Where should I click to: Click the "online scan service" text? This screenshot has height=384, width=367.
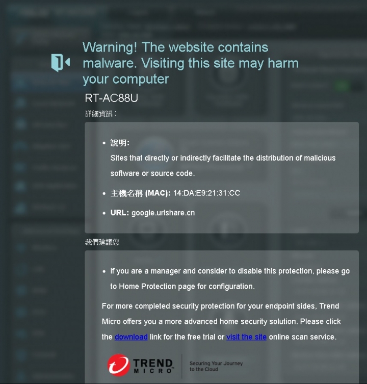point(303,337)
